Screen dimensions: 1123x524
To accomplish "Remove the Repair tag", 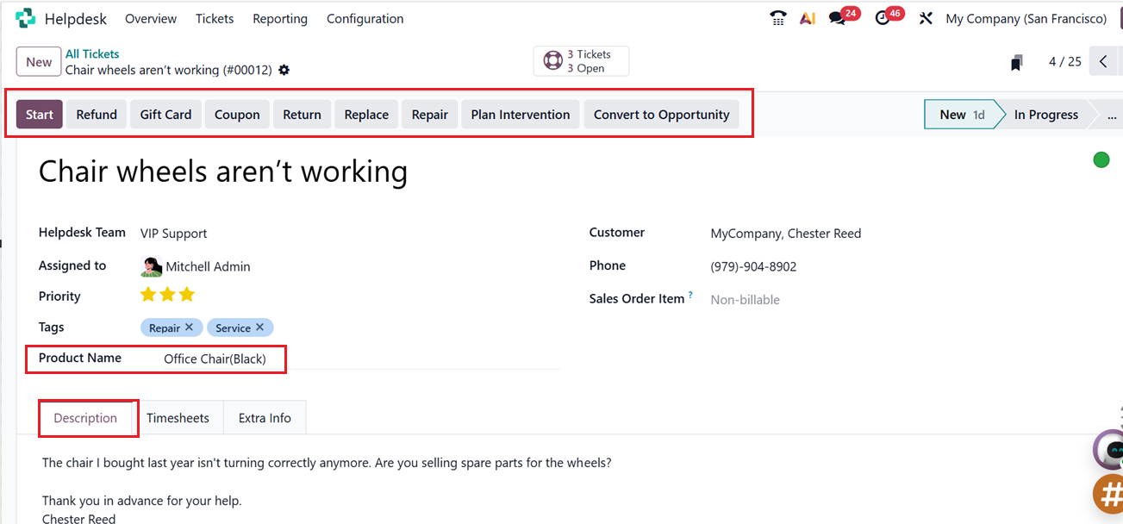I will pyautogui.click(x=190, y=327).
